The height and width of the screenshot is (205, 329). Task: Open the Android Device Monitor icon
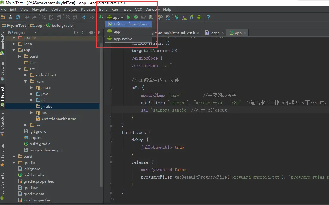pyautogui.click(x=199, y=17)
